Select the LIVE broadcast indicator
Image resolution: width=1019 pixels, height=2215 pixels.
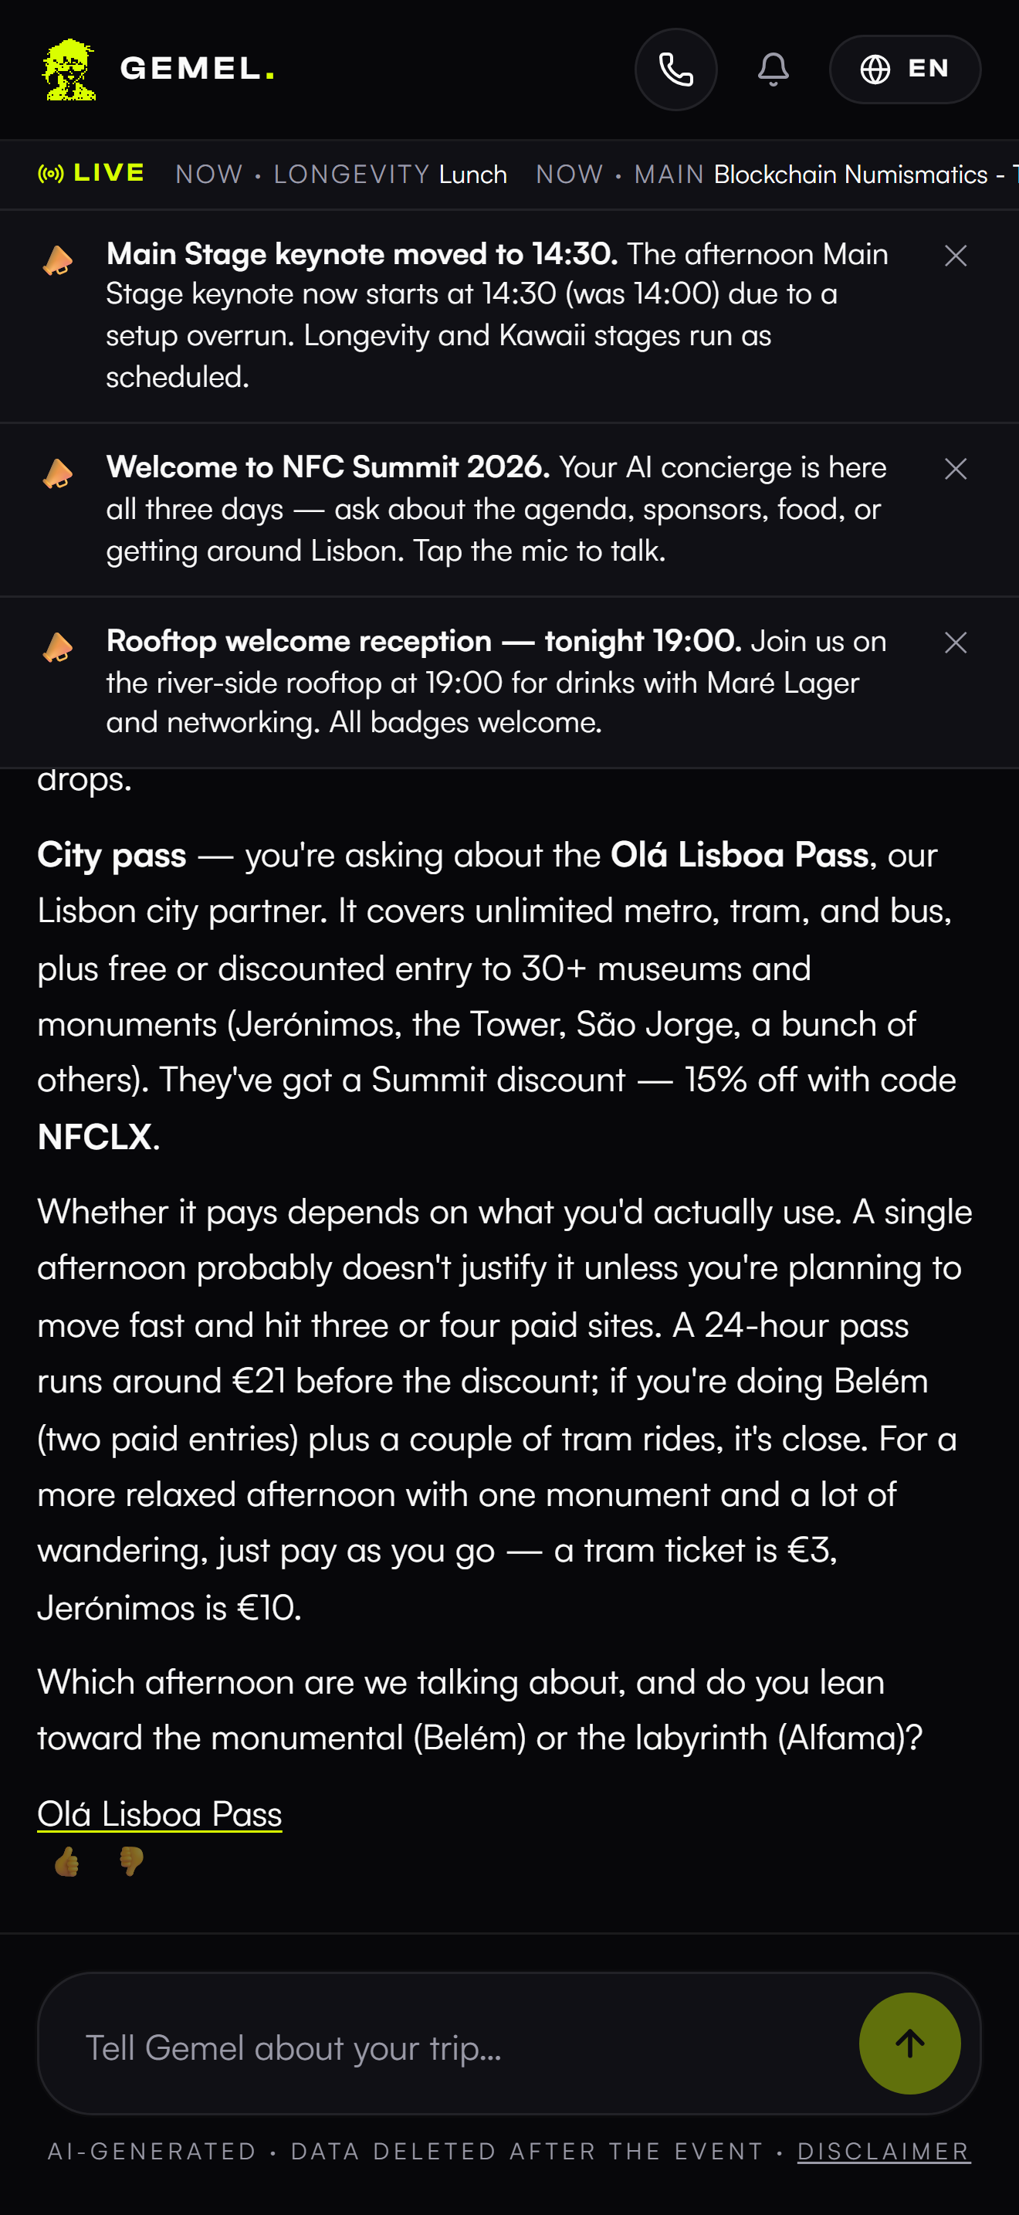(x=92, y=174)
